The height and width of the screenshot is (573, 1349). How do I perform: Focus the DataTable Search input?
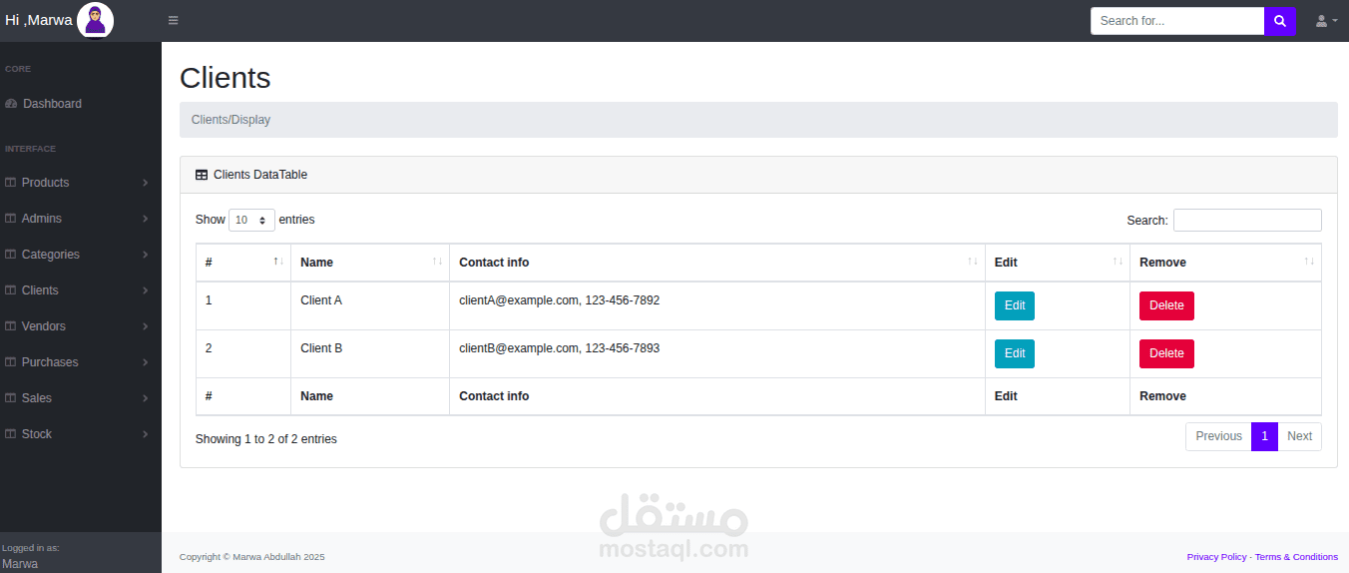tap(1247, 220)
